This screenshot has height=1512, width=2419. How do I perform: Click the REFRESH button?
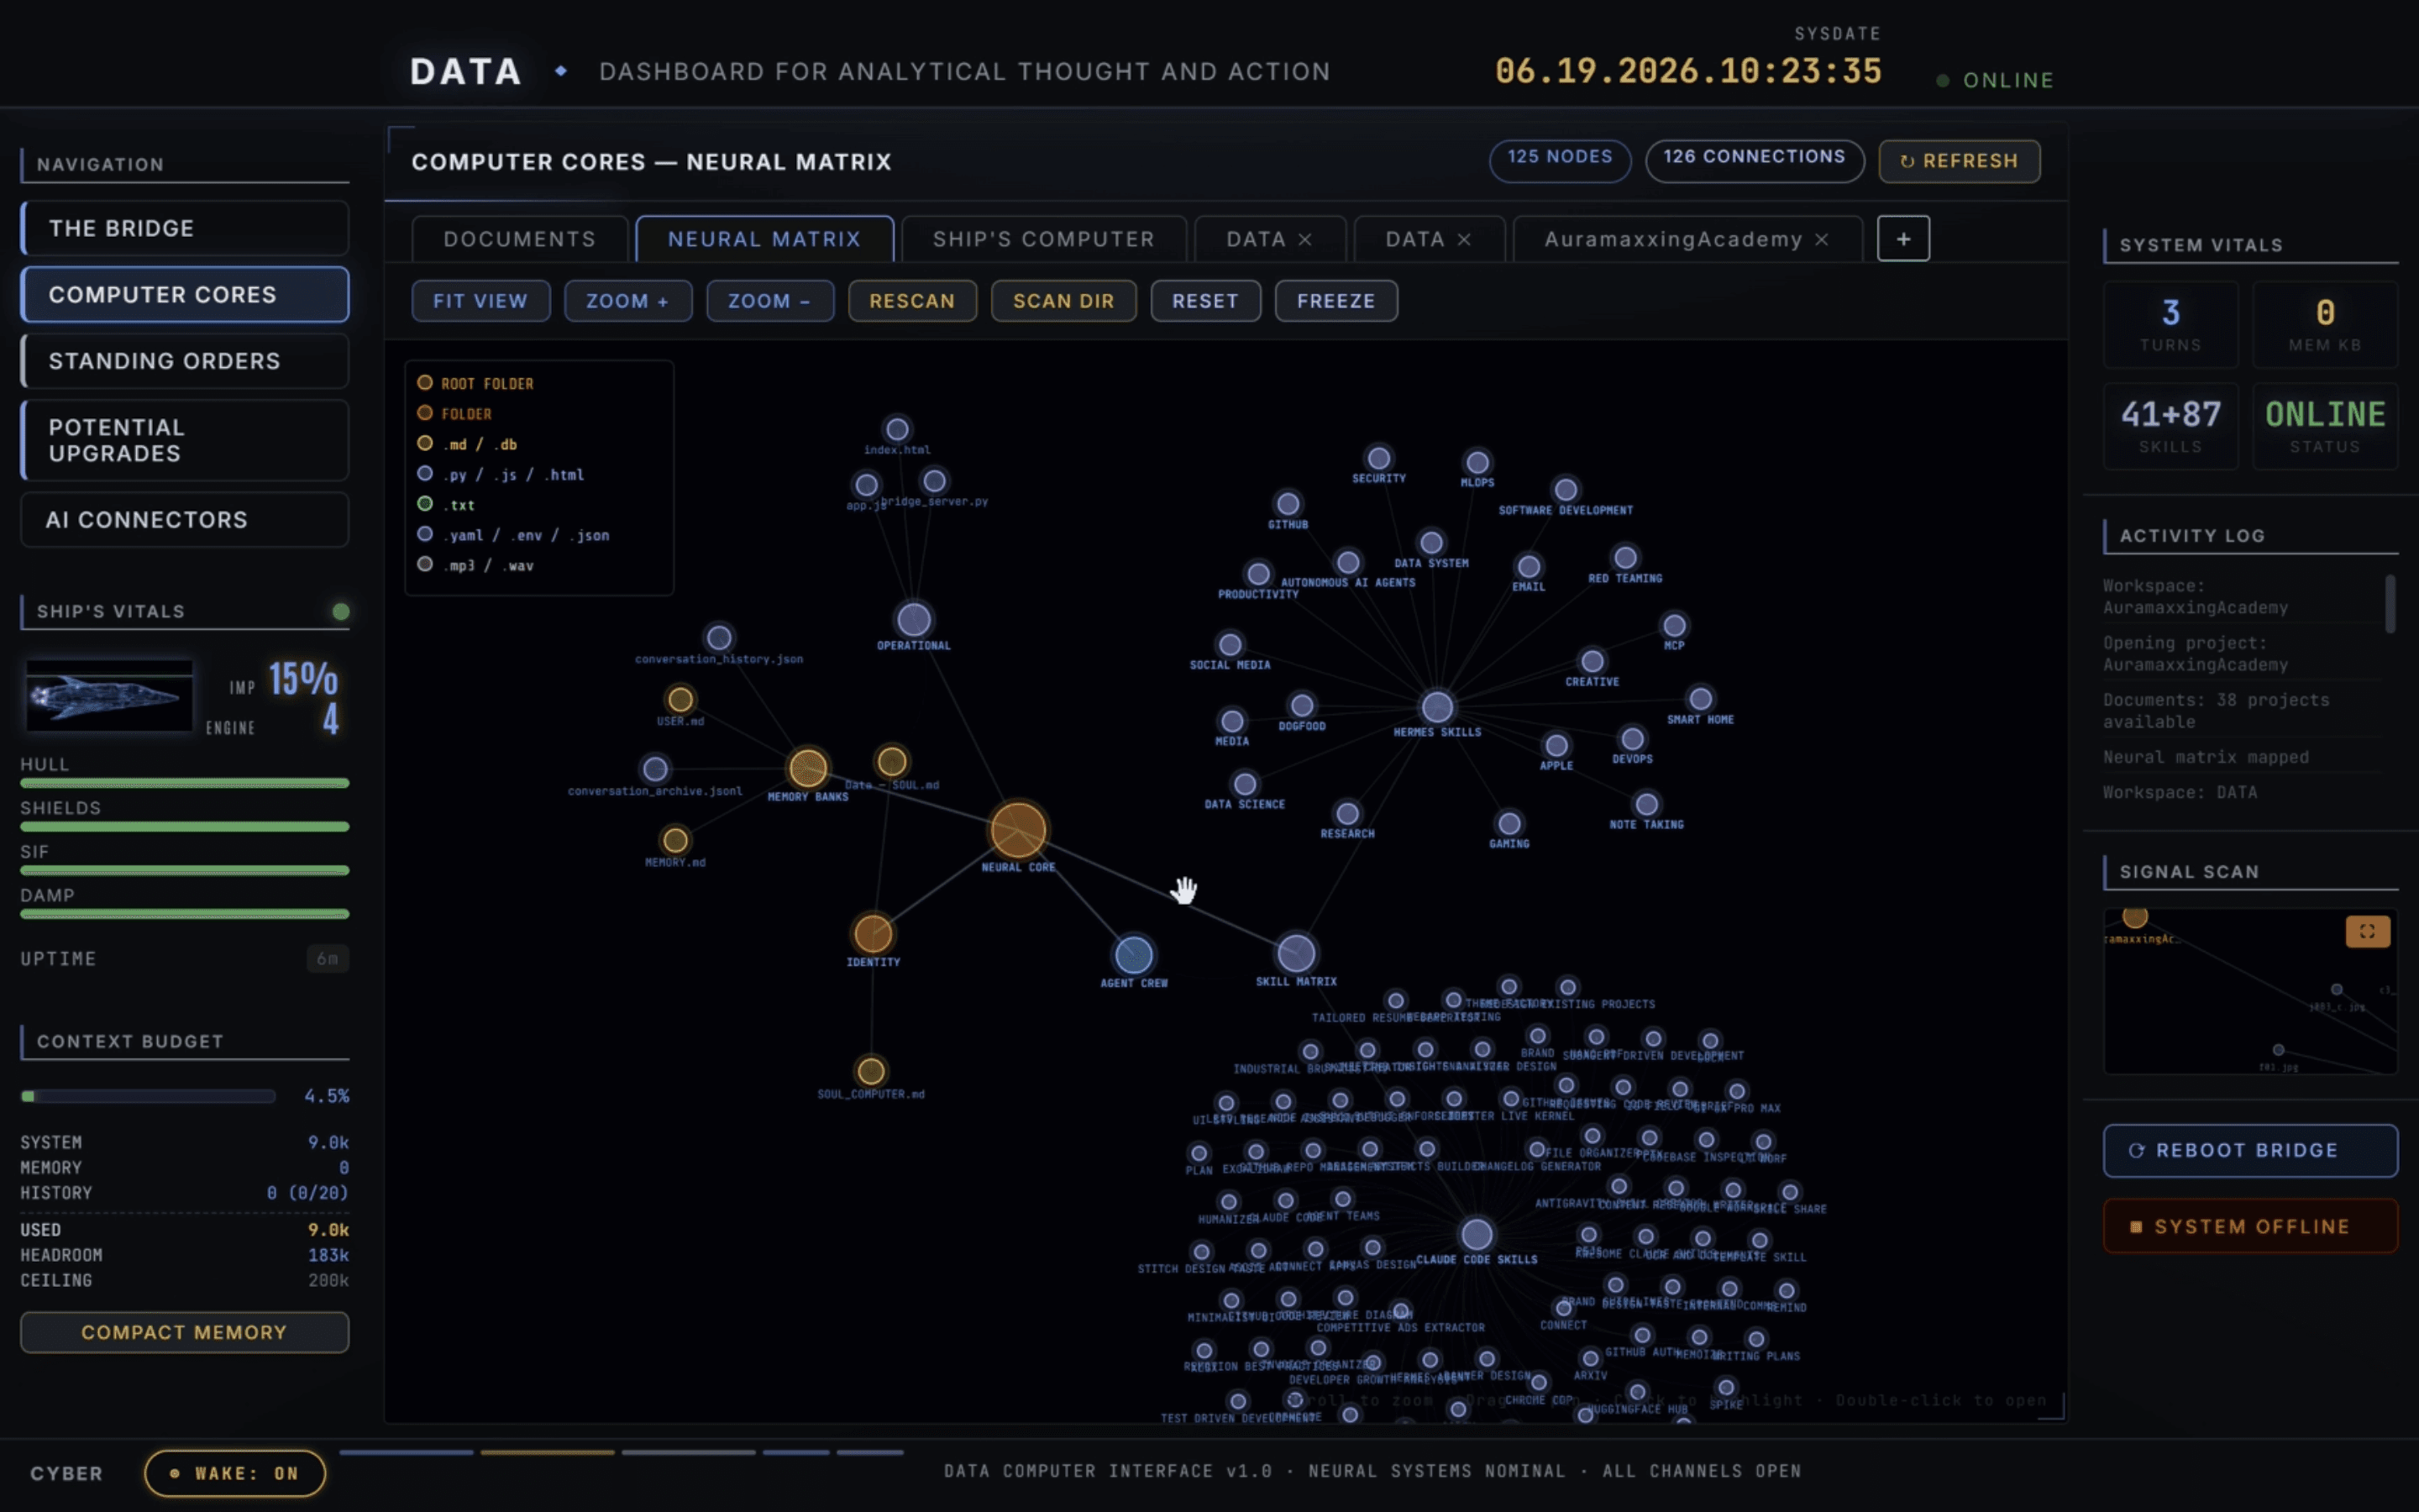pyautogui.click(x=1960, y=161)
